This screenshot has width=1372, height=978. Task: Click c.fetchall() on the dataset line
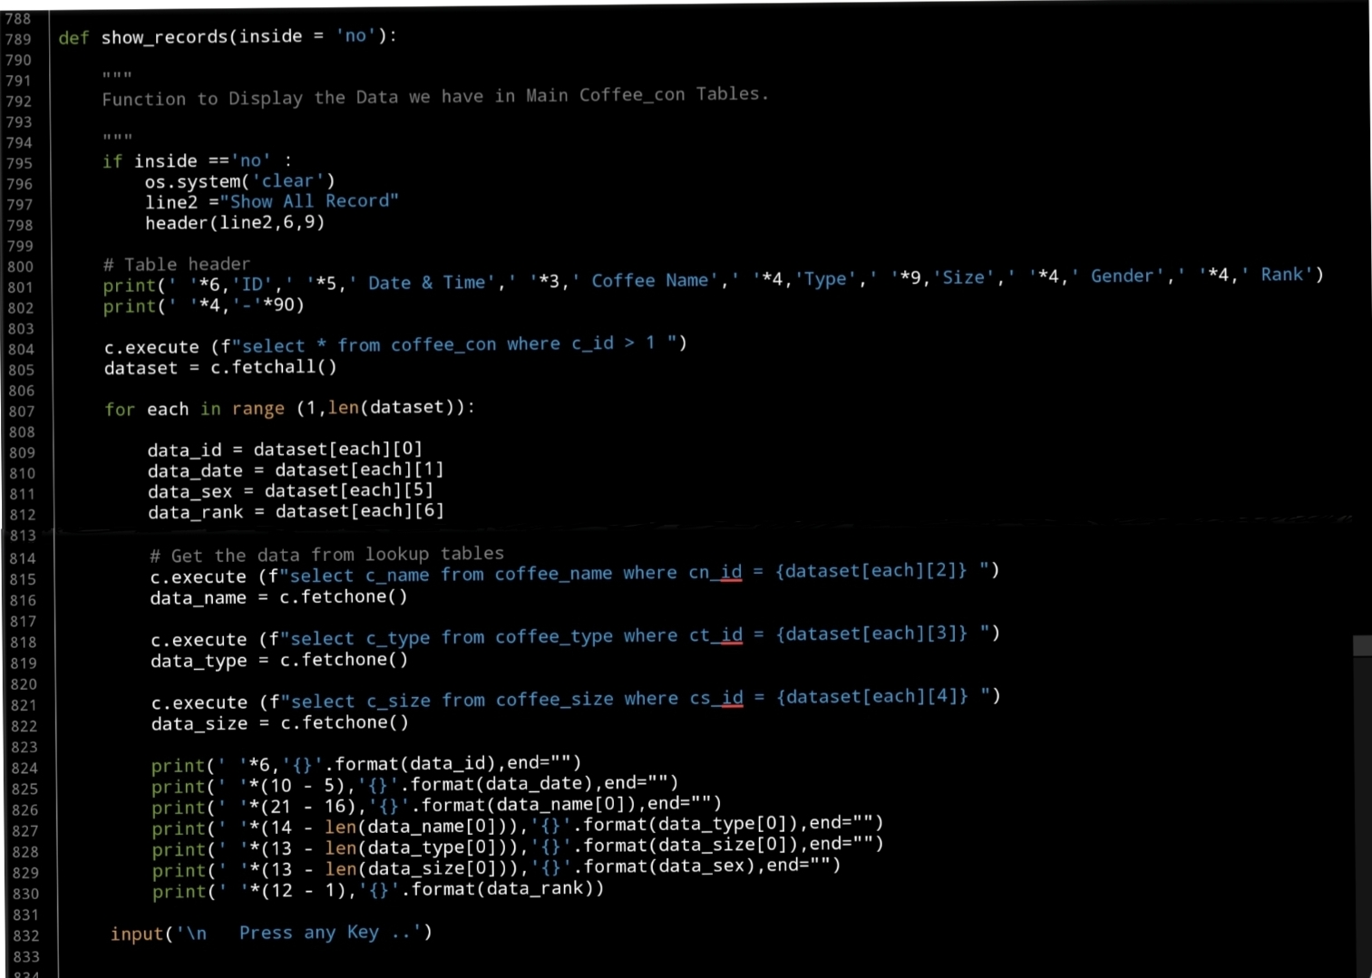[273, 367]
